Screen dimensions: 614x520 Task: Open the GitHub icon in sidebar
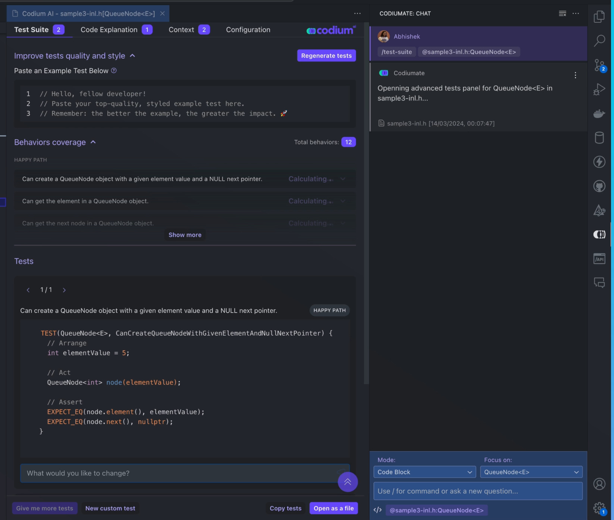[x=599, y=186]
